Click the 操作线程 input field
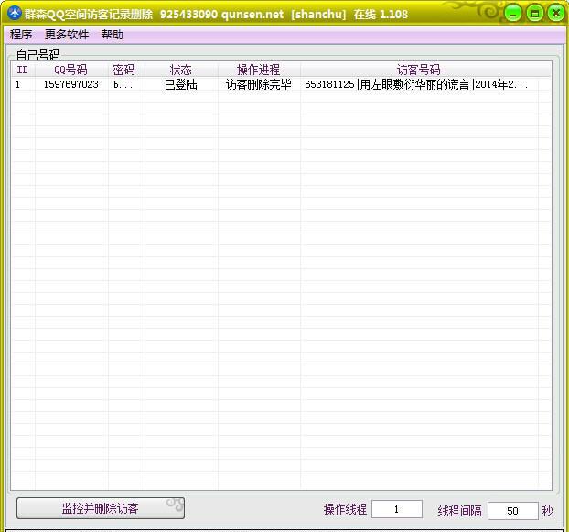Image resolution: width=569 pixels, height=532 pixels. pyautogui.click(x=397, y=509)
